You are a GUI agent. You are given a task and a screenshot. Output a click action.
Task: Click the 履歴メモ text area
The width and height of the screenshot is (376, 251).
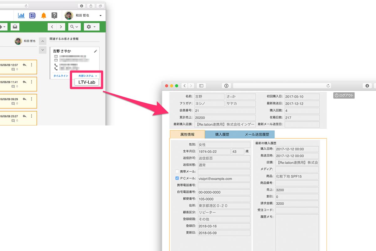pyautogui.click(x=297, y=232)
